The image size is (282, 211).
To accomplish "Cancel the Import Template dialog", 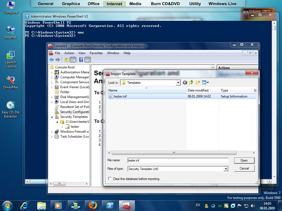I will coord(244,168).
